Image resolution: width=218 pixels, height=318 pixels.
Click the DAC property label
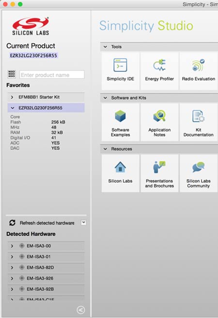(15, 148)
